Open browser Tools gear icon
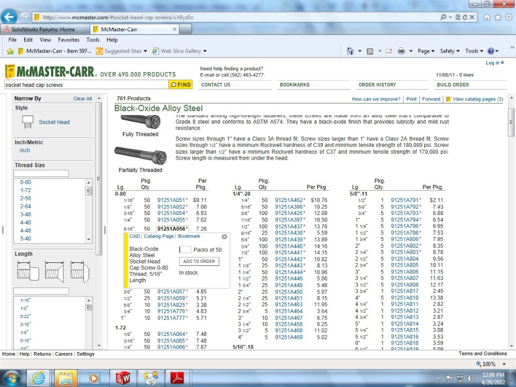Image resolution: width=516 pixels, height=387 pixels. 509,17
